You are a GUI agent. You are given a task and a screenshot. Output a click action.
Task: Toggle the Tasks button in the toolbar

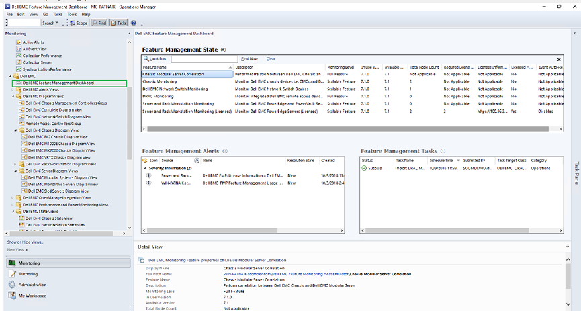pyautogui.click(x=119, y=23)
